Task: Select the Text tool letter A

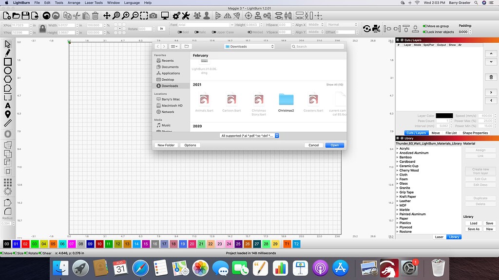Action: (8, 105)
